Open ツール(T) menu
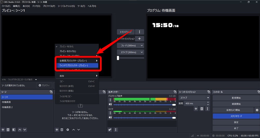Screen dimensions: 260x138 pos(81,6)
